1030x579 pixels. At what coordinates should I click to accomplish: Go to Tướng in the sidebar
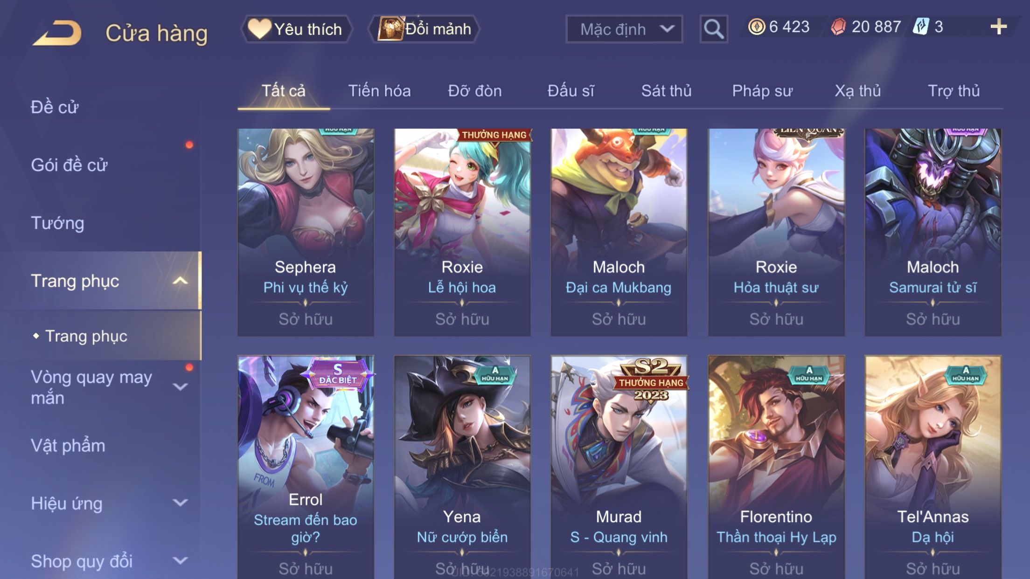click(x=57, y=223)
